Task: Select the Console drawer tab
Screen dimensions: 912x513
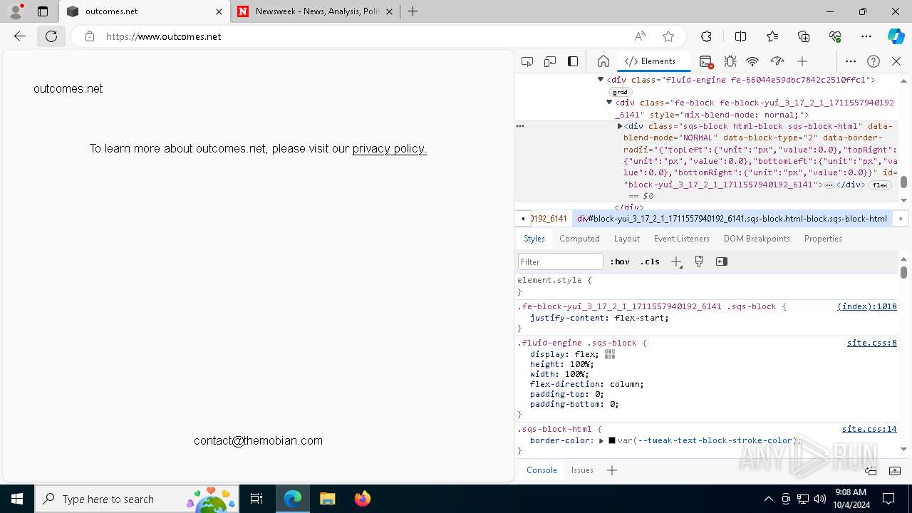Action: (541, 470)
